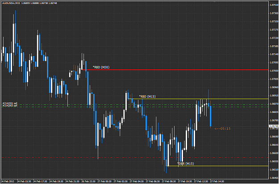Viewport: 279px width, 184px height.
Task: Click price axis value 1.07185
Action: pos(274,46)
